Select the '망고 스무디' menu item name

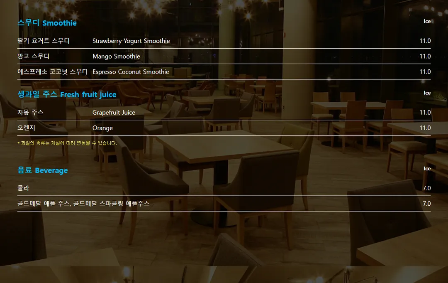click(34, 56)
